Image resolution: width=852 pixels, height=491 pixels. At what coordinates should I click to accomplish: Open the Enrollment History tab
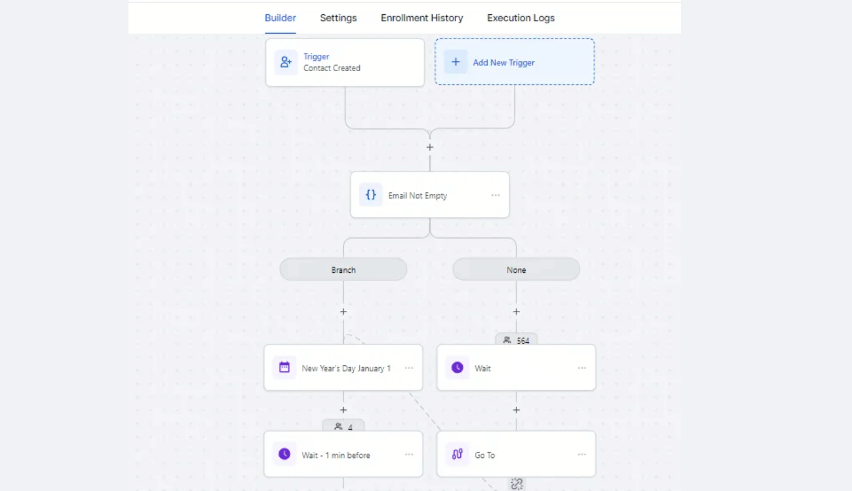coord(422,18)
